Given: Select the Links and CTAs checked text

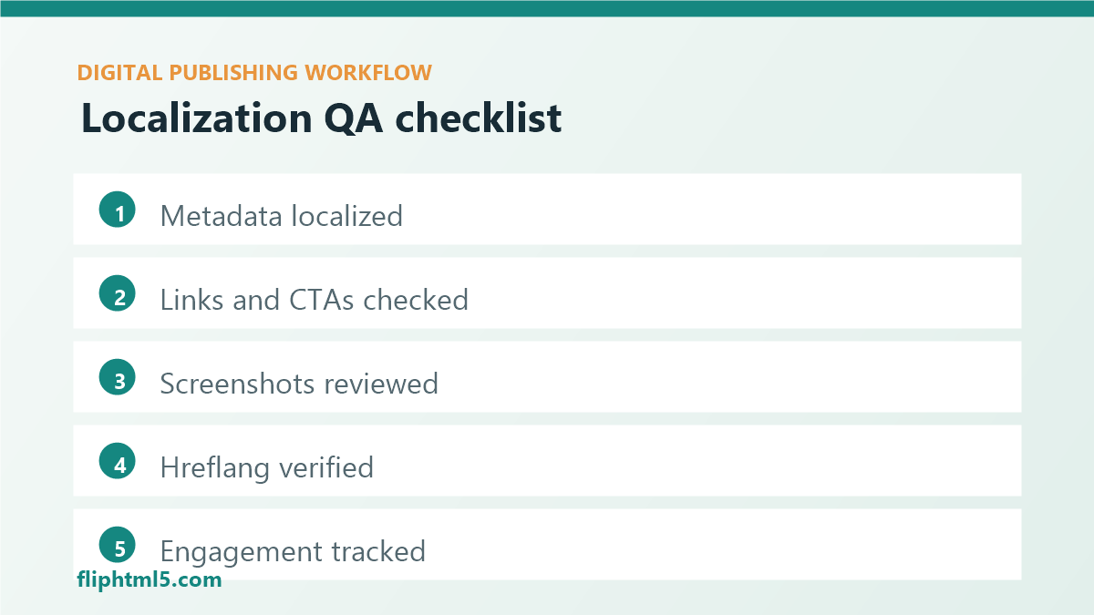Looking at the screenshot, I should click(x=315, y=300).
